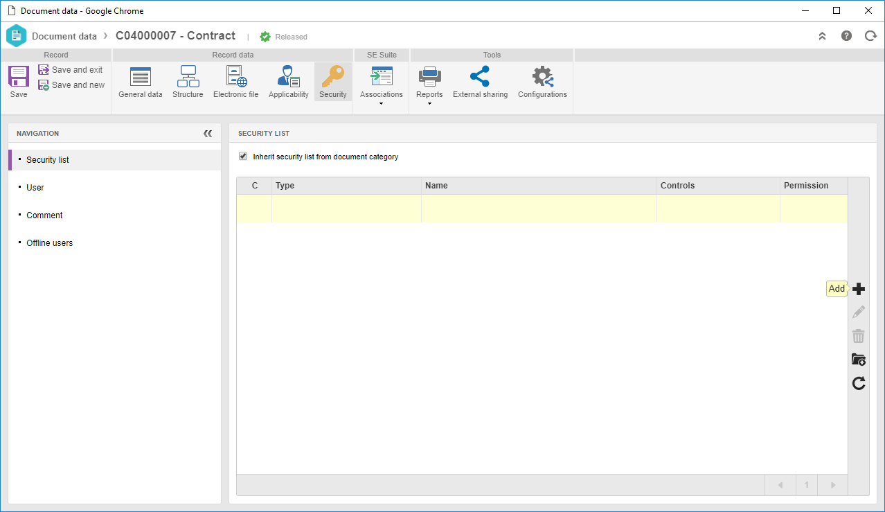The height and width of the screenshot is (512, 885).
Task: Open the Electronic file section
Action: [235, 82]
